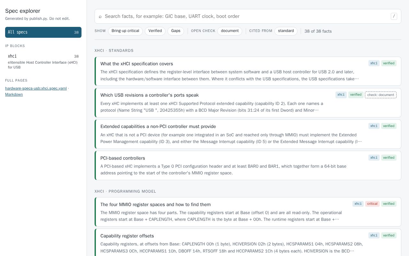This screenshot has width=409, height=256.
Task: Open the Markdown full page link
Action: [14, 94]
